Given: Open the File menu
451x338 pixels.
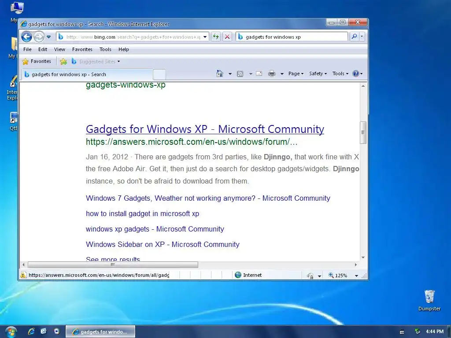Looking at the screenshot, I should (x=27, y=49).
